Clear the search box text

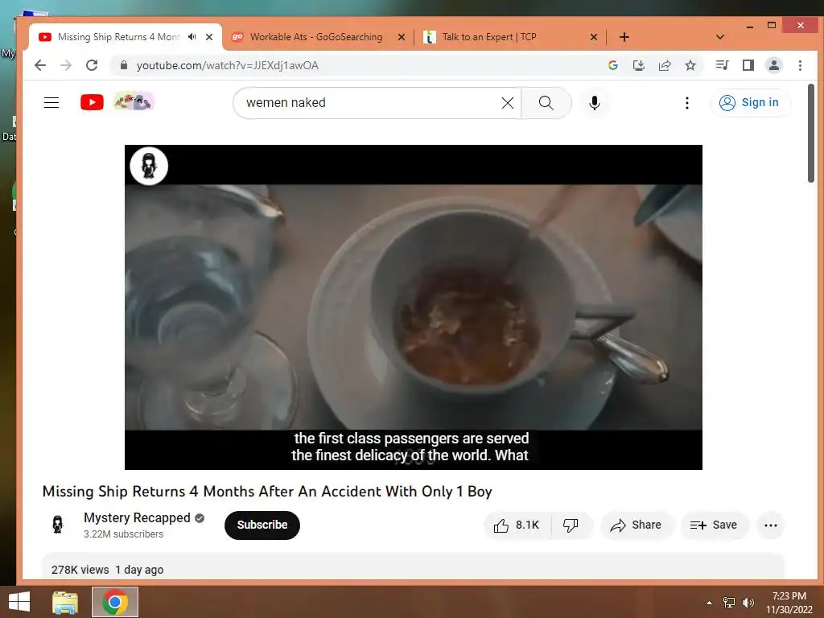tap(508, 103)
